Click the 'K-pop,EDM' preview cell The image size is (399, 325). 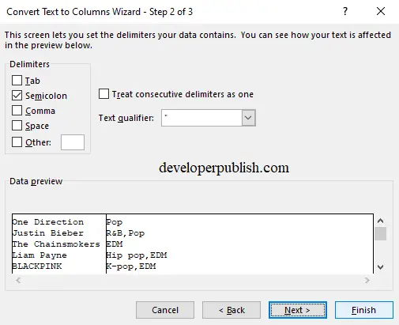coord(131,266)
